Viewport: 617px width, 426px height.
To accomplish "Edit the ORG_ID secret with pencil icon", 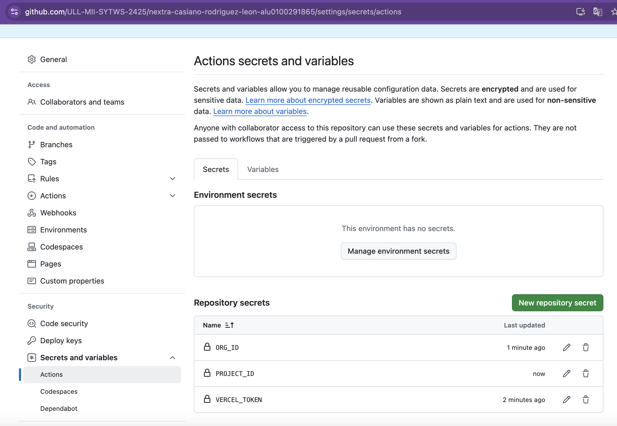I will [x=567, y=347].
